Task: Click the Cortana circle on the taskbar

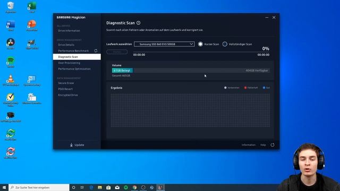Action: 73,187
